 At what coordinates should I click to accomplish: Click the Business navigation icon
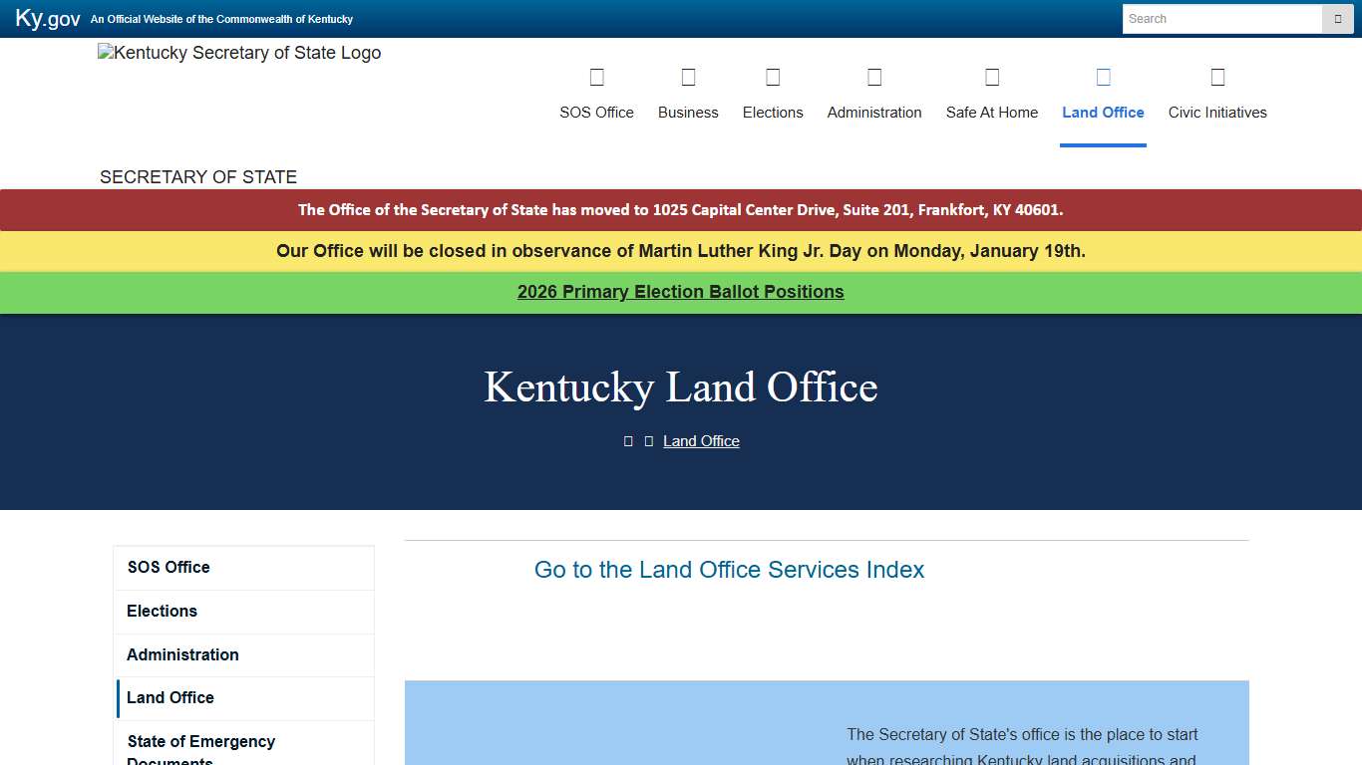(x=688, y=76)
